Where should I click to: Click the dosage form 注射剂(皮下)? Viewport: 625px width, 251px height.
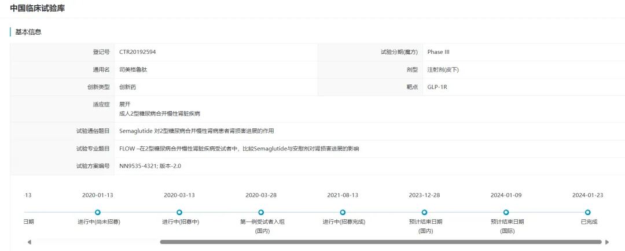coord(443,69)
